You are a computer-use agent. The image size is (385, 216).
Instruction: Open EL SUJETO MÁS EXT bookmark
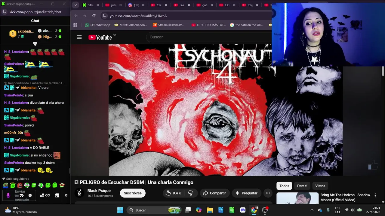pos(208,25)
